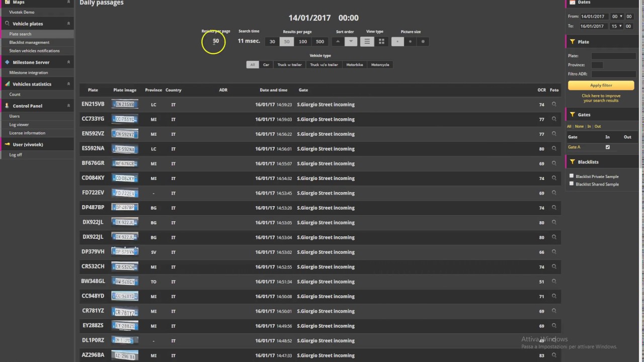644x362 pixels.
Task: Click the improve your search results link
Action: (x=601, y=98)
